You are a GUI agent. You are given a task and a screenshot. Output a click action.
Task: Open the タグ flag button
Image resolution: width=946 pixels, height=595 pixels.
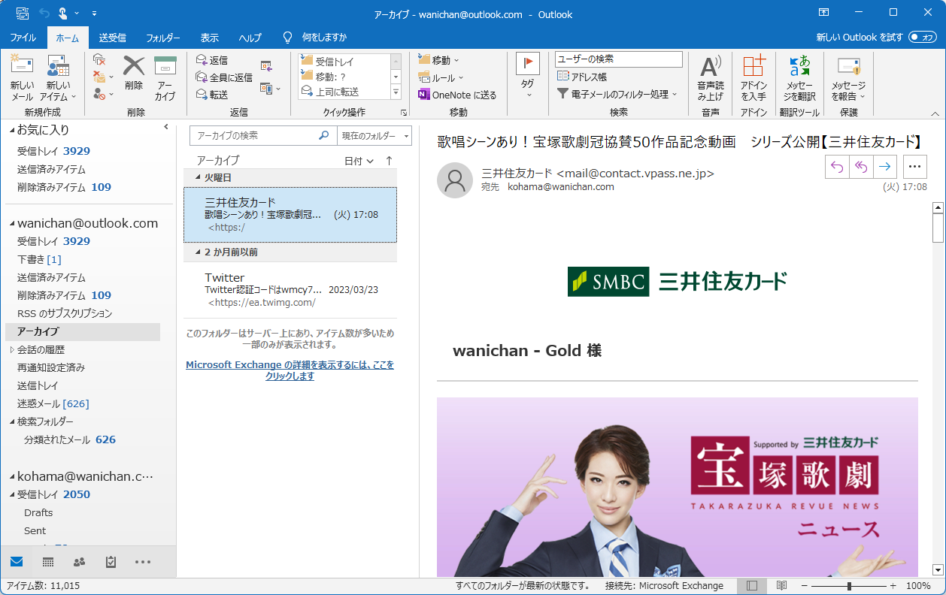pyautogui.click(x=528, y=75)
